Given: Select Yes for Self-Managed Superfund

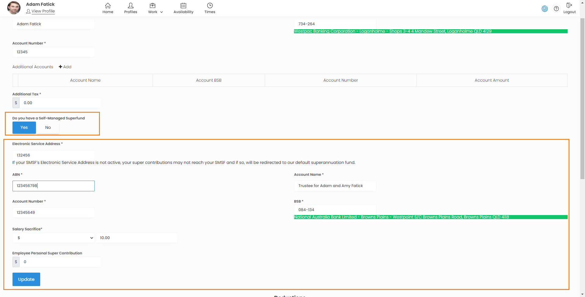Looking at the screenshot, I should pyautogui.click(x=24, y=128).
